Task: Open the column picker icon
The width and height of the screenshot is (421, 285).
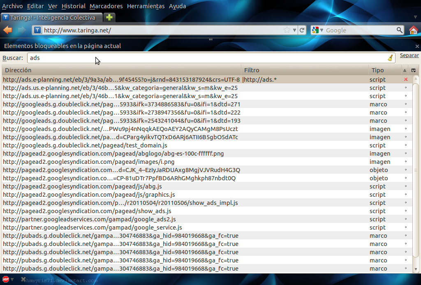Action: point(414,70)
